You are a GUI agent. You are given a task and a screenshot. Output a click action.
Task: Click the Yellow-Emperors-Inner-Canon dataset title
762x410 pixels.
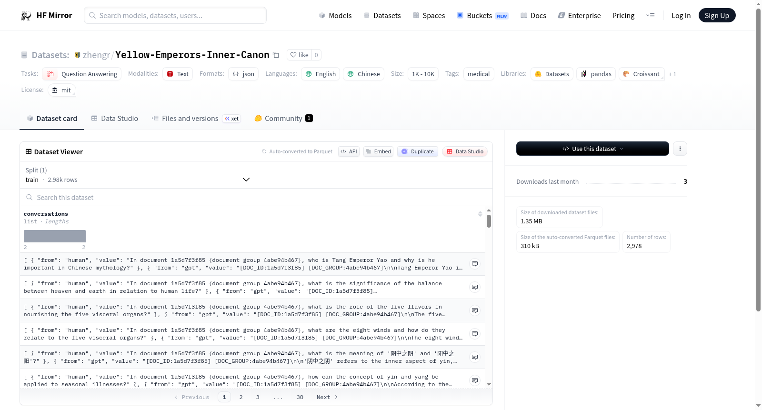point(192,55)
